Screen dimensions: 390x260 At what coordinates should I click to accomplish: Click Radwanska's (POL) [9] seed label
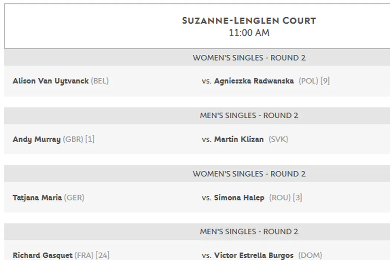click(314, 81)
